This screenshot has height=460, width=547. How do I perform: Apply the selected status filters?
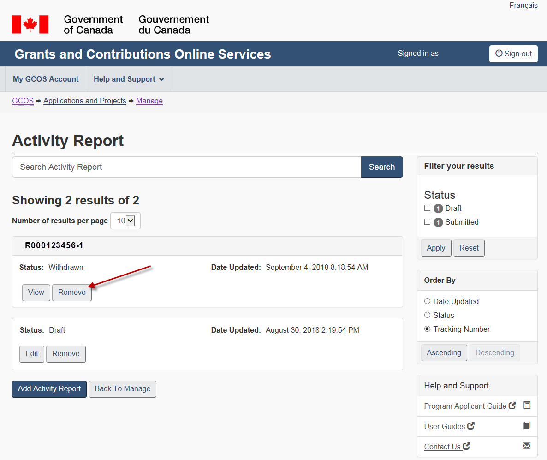tap(436, 248)
